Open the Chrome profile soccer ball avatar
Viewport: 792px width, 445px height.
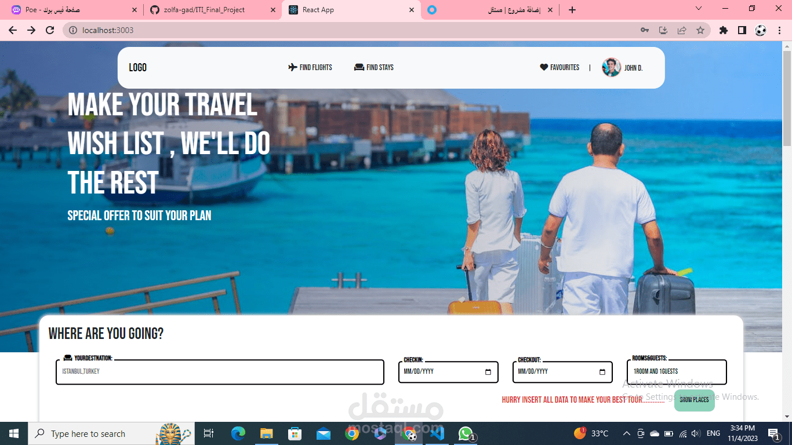[x=761, y=30]
